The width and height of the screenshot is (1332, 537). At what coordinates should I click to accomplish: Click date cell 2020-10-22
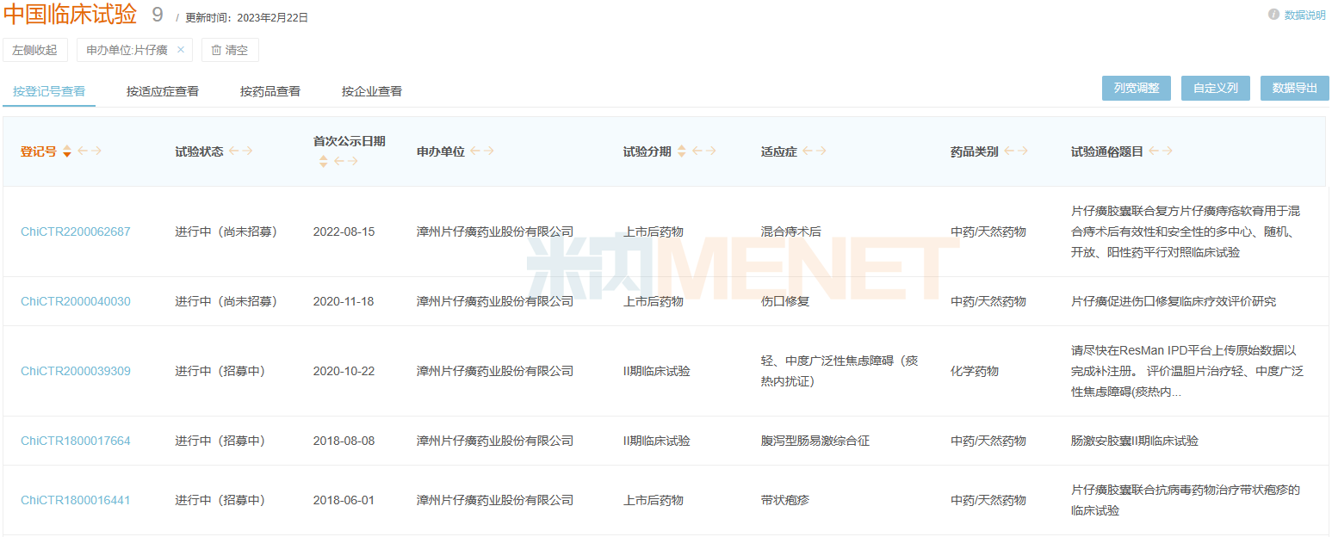click(344, 371)
